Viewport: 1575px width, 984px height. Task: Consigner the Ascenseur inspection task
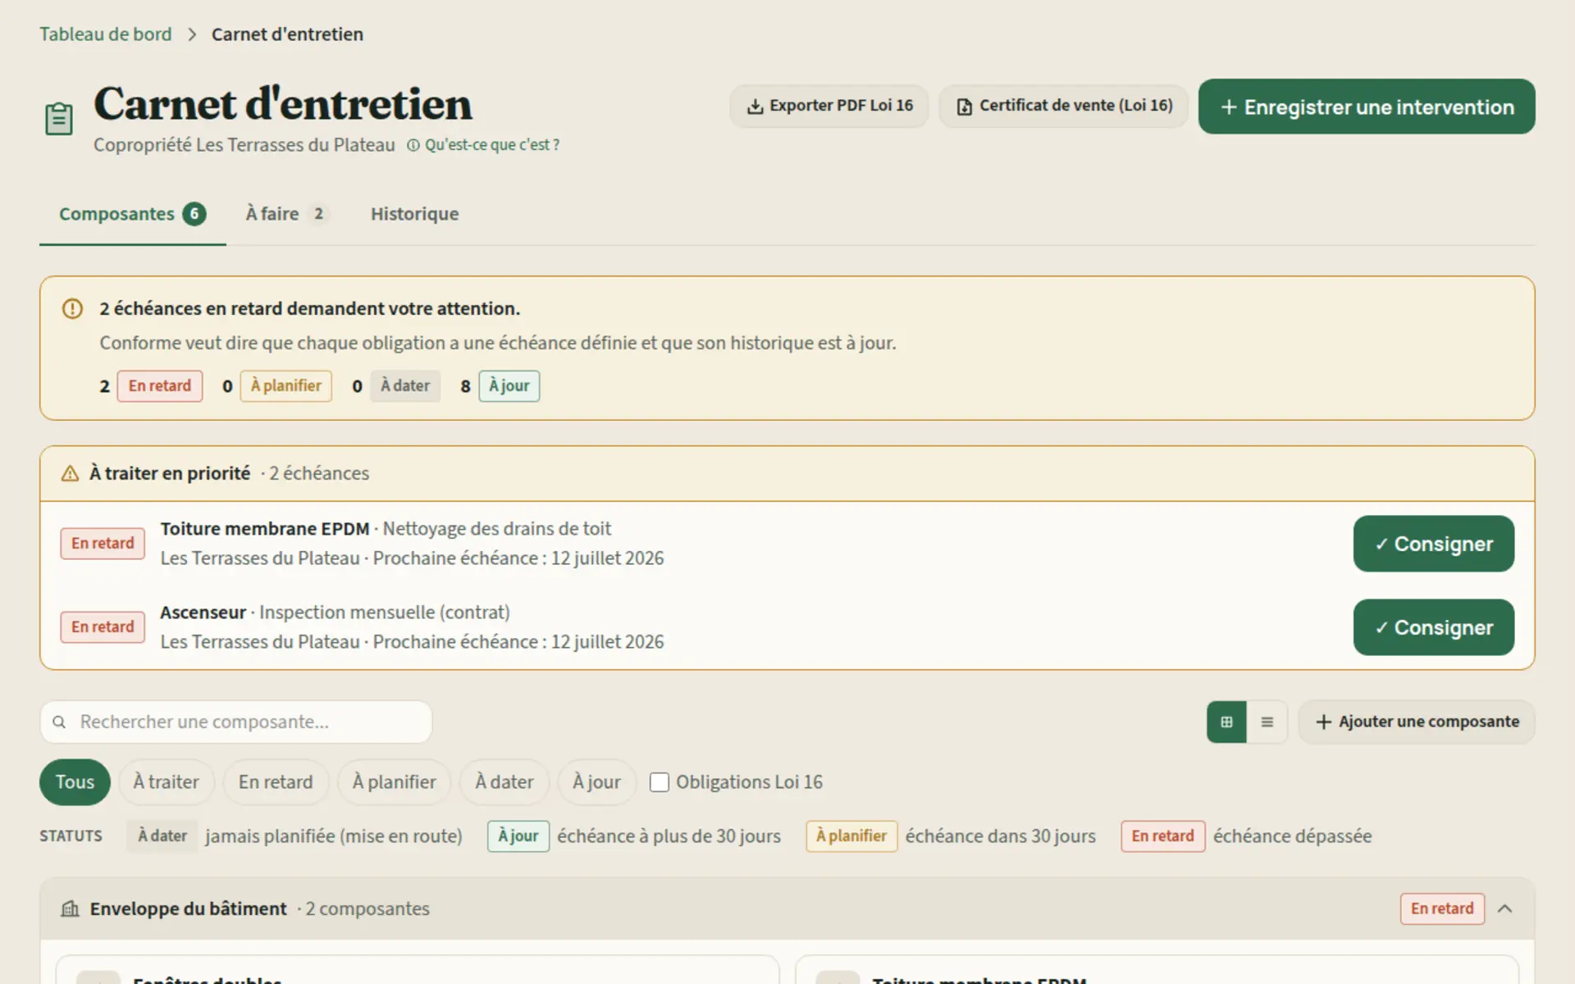point(1434,627)
